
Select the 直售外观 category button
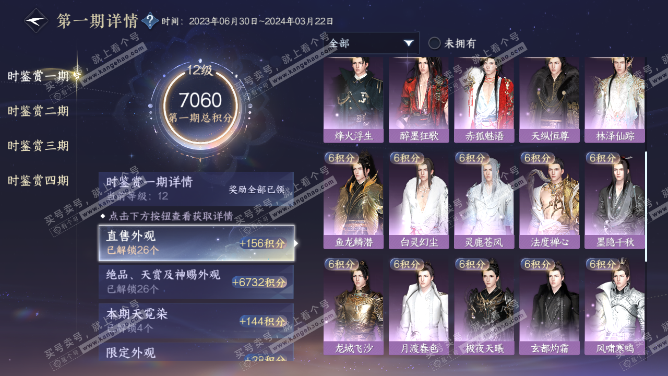point(196,243)
